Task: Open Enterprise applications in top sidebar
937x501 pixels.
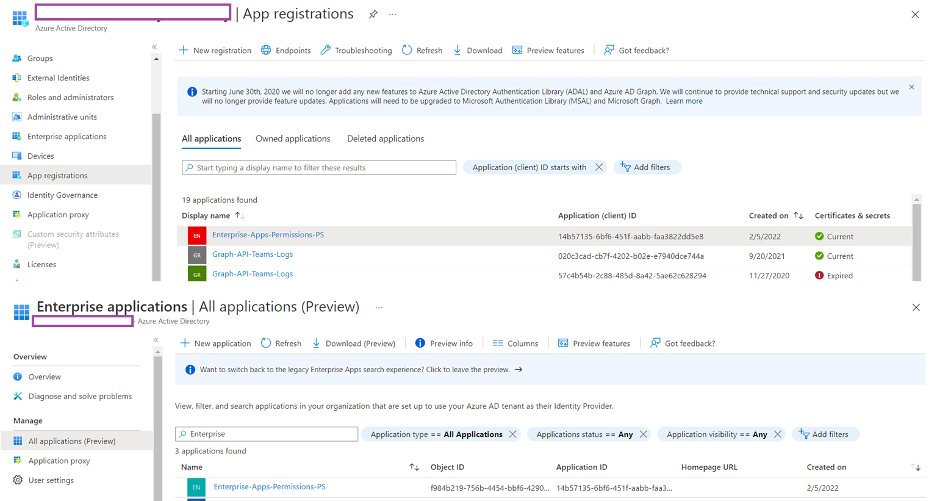Action: pyautogui.click(x=66, y=136)
